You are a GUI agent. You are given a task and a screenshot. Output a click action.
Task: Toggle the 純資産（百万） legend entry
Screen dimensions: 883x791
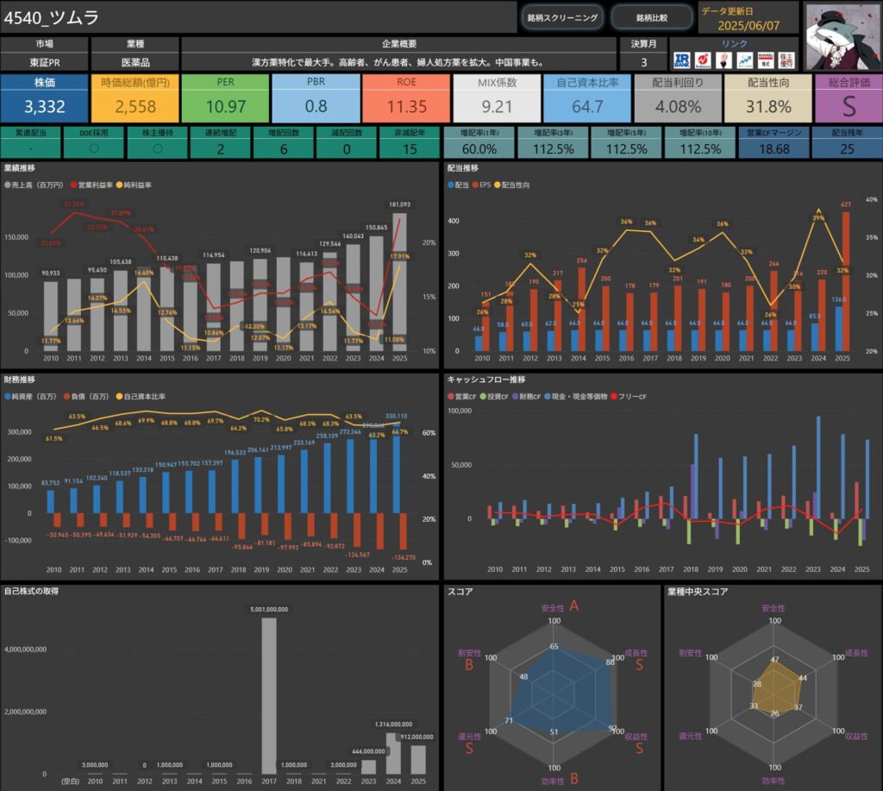click(30, 397)
